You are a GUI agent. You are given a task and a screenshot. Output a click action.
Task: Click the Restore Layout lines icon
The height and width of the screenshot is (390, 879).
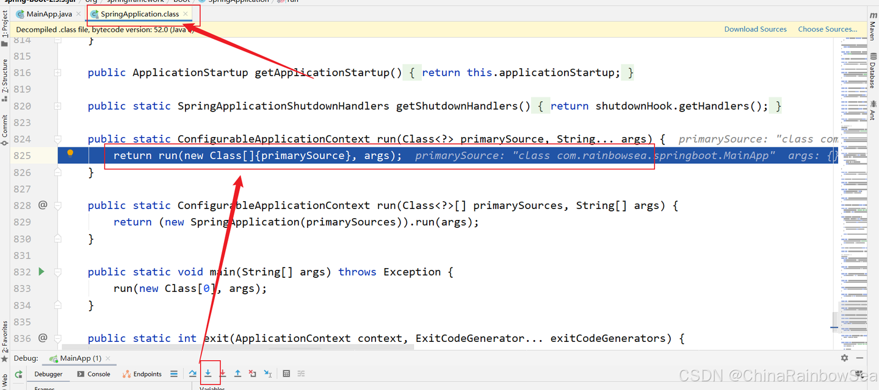pyautogui.click(x=174, y=374)
